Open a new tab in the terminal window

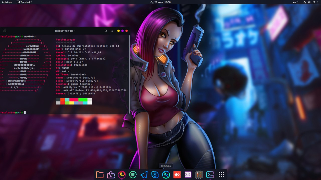[5, 31]
